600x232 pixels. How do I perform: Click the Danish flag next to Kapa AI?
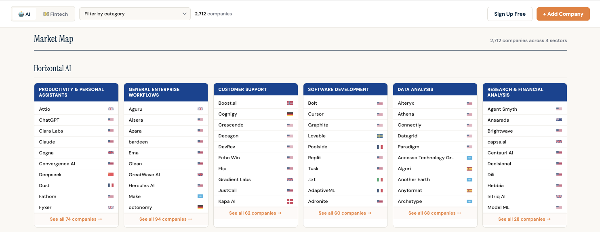coord(290,201)
